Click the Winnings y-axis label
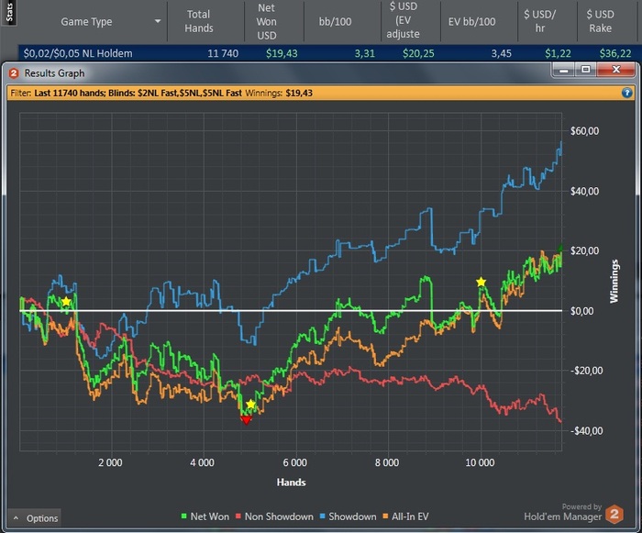The image size is (642, 533). click(x=614, y=281)
